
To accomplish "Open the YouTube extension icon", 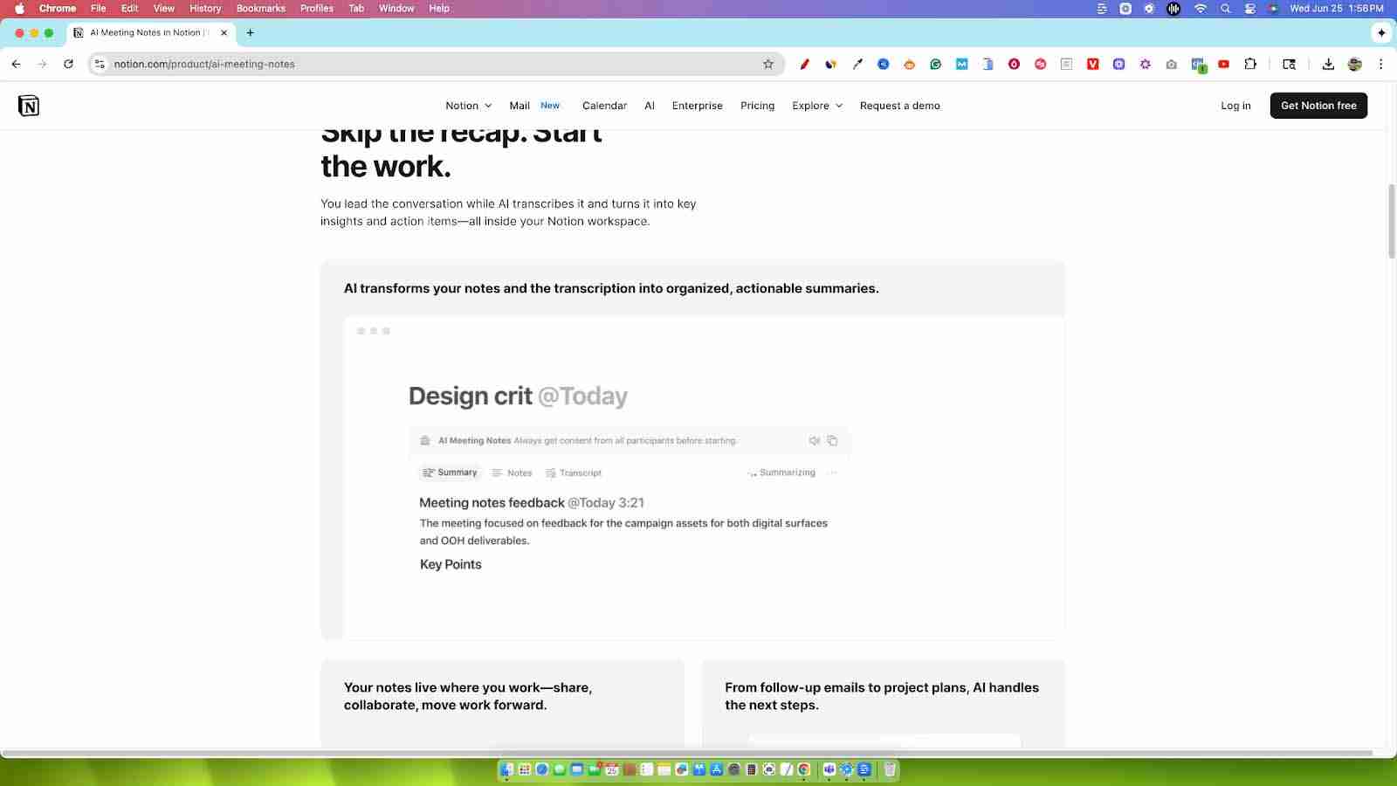I will pyautogui.click(x=1223, y=64).
